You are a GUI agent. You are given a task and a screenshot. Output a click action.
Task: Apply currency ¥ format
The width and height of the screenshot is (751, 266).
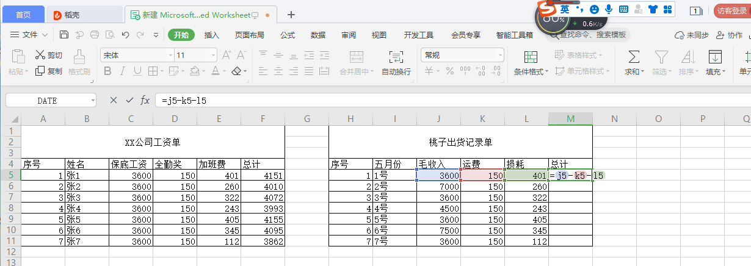[x=429, y=71]
